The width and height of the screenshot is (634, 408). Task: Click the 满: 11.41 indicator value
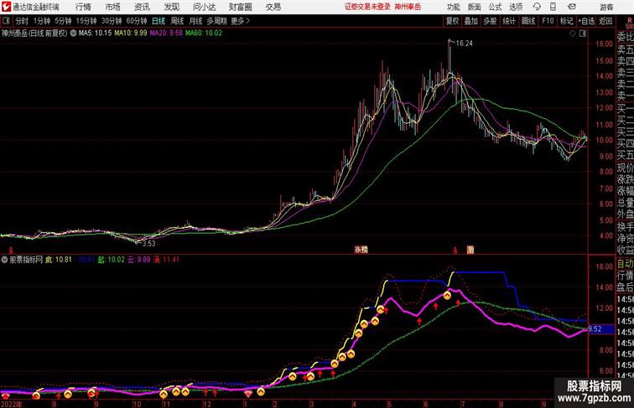pos(166,260)
